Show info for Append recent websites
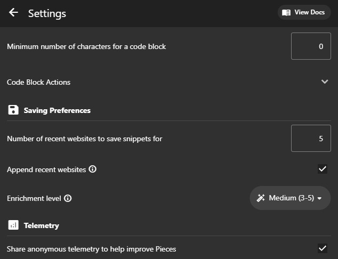 click(x=93, y=169)
